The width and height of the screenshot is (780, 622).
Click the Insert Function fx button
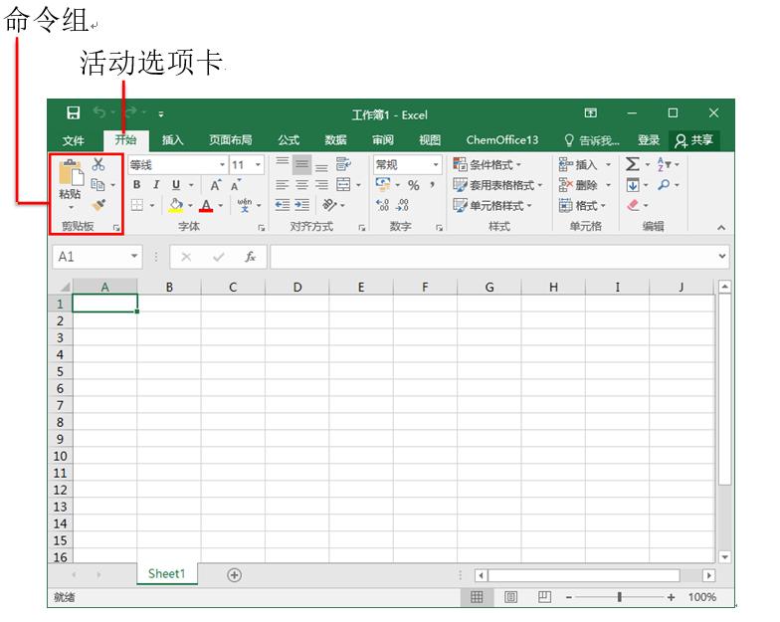[250, 257]
